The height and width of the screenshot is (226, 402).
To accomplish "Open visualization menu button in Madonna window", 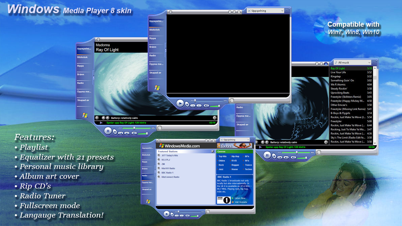I will click(x=97, y=118).
